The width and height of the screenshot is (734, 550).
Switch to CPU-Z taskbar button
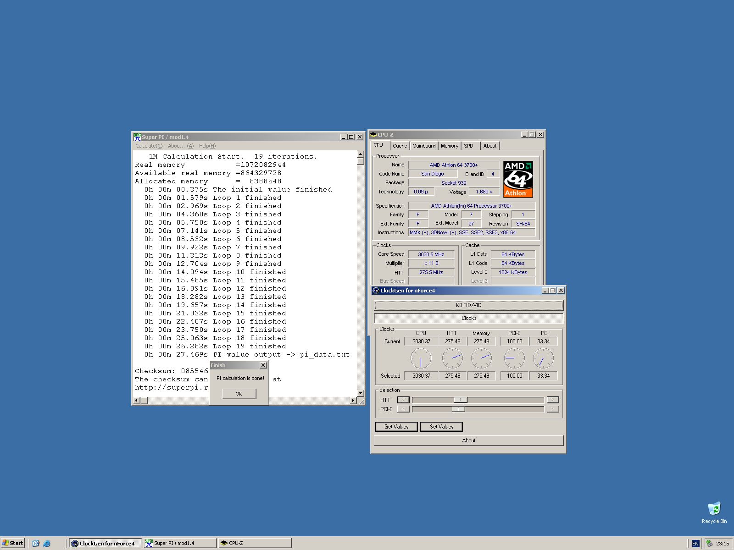(x=255, y=543)
